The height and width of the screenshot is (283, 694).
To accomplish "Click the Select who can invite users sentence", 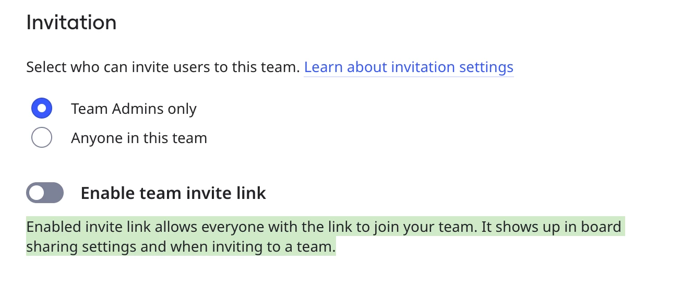I will click(163, 67).
